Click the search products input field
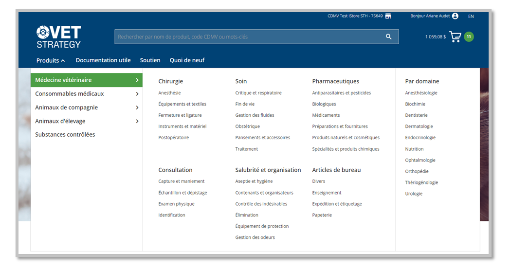511x270 pixels. click(x=248, y=37)
